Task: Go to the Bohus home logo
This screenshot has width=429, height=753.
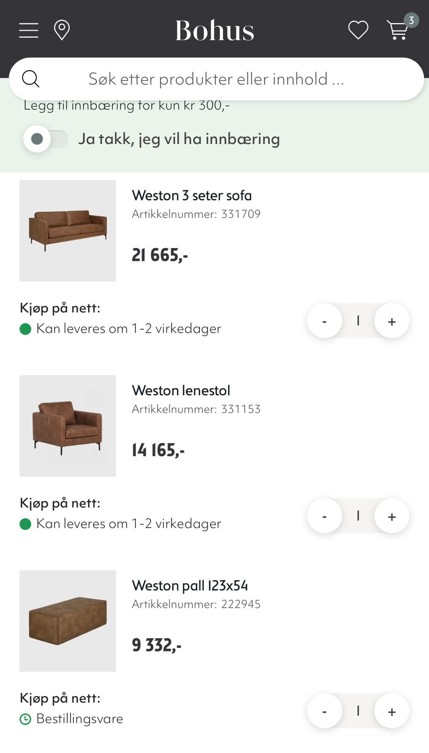Action: 214,31
